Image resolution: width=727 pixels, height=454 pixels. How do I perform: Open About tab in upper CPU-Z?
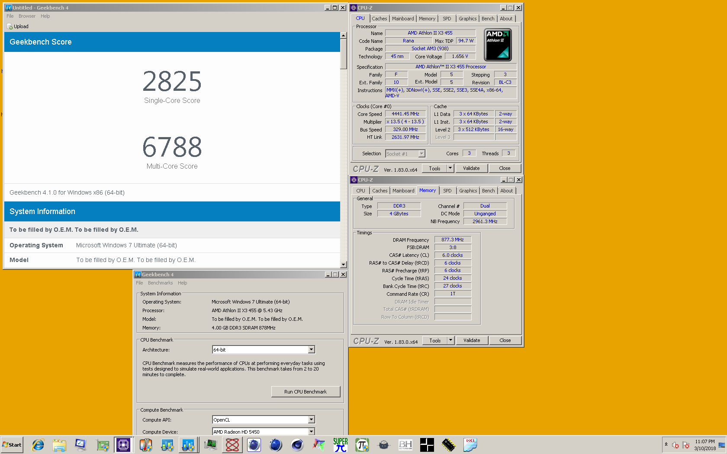506,19
